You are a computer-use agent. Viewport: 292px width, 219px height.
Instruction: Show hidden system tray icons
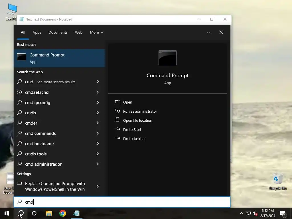(x=241, y=213)
